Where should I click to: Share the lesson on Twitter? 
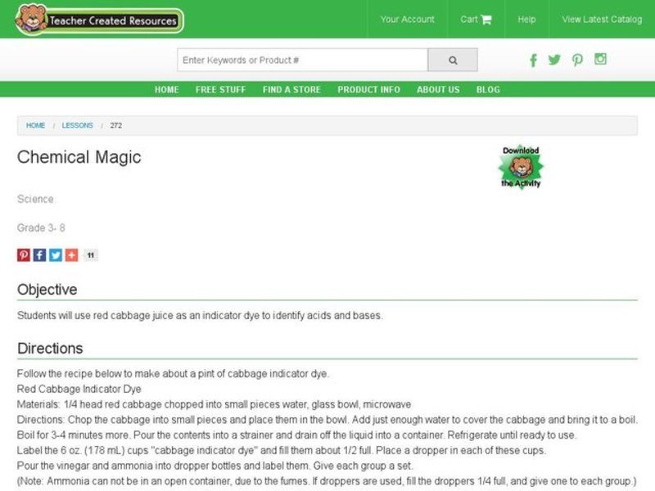(55, 255)
